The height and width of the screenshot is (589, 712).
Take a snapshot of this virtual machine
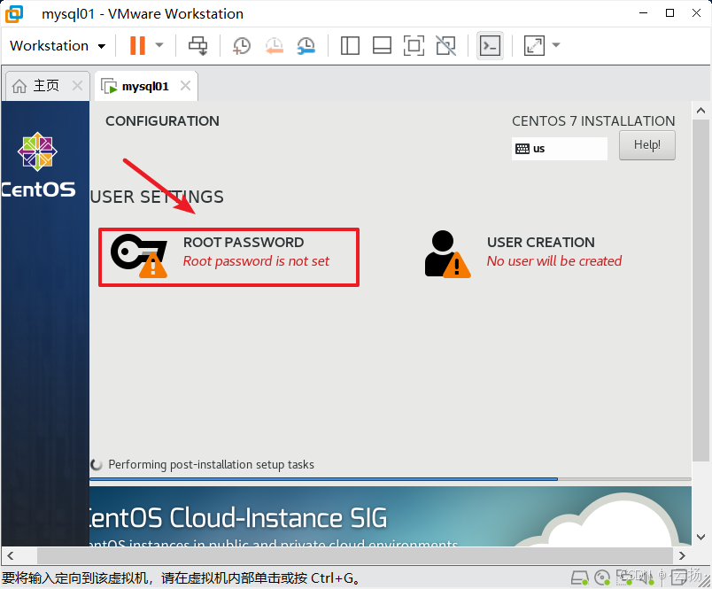click(x=242, y=46)
